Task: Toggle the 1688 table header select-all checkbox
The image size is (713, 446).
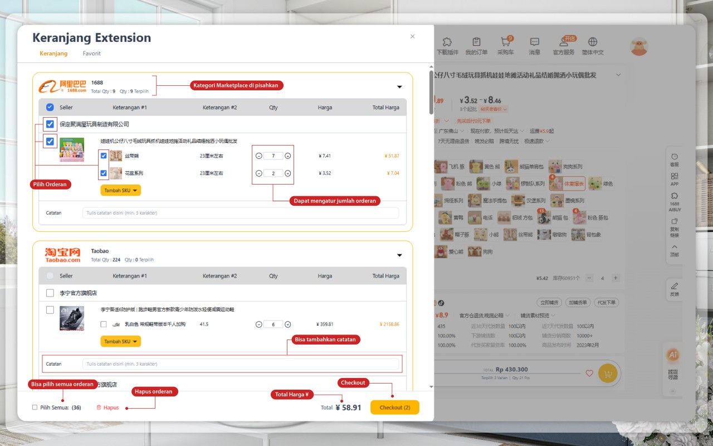Action: 50,107
